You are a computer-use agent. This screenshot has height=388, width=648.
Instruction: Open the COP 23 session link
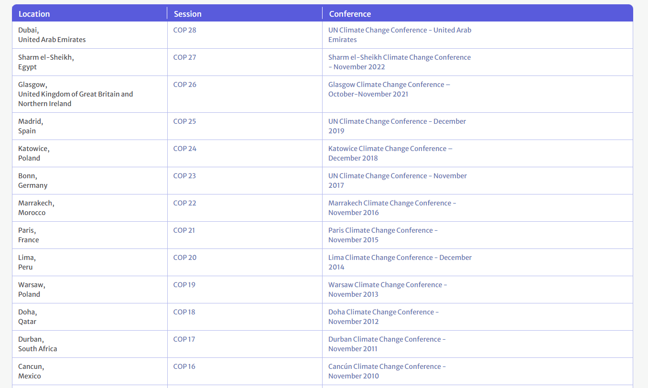(x=184, y=176)
